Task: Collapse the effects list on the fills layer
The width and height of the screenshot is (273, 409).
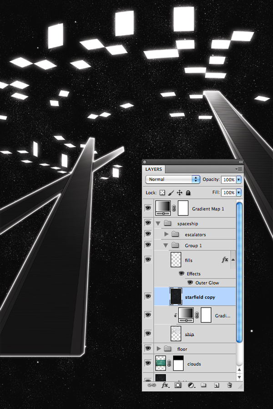Action: click(233, 259)
